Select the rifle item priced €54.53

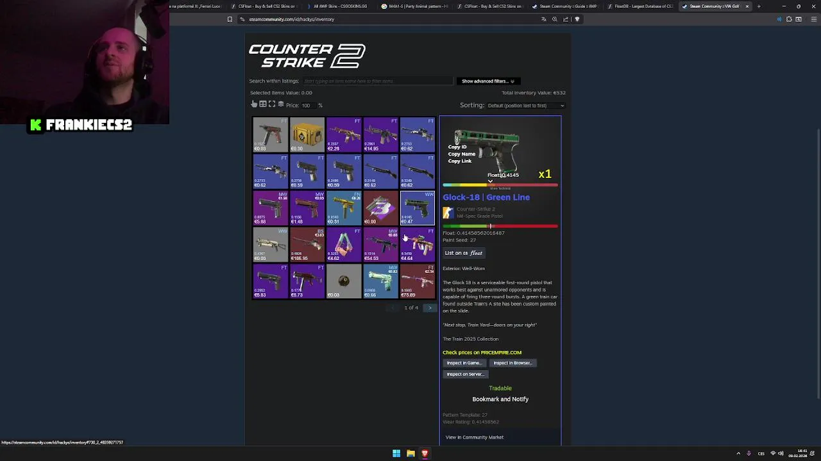(380, 245)
